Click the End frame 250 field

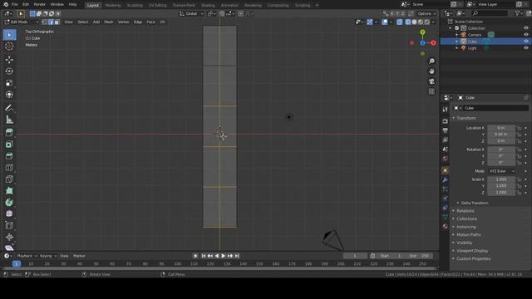420,256
